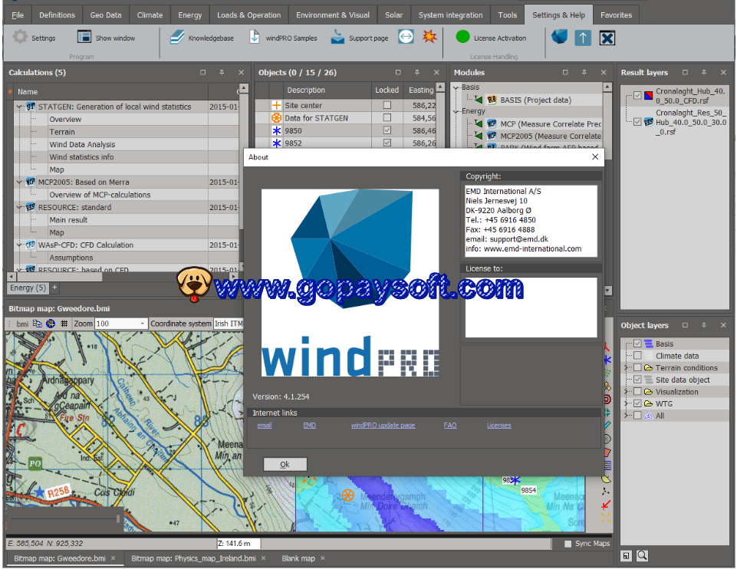The width and height of the screenshot is (737, 569).
Task: Collapse the WAsP-CFD: CFD Calculation node
Action: tap(19, 245)
